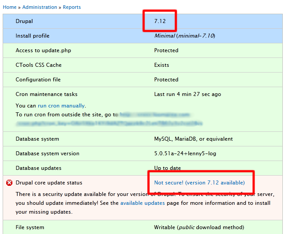
Task: Select 5.0.51a-24+lenny5-log version value
Action: pos(185,153)
